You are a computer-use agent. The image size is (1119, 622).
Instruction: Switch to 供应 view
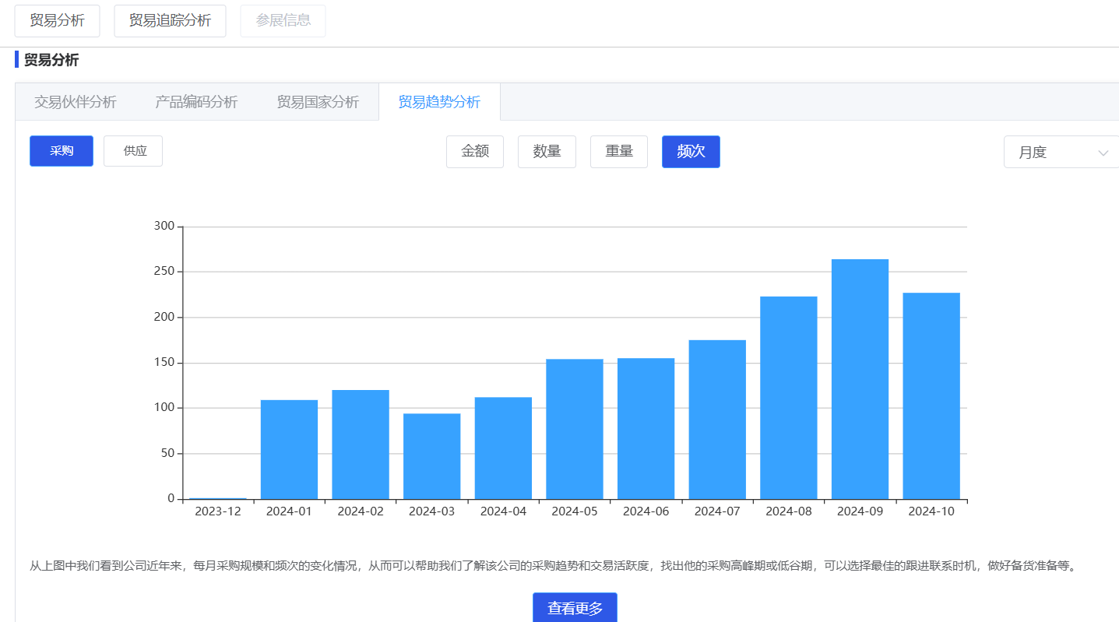[133, 151]
